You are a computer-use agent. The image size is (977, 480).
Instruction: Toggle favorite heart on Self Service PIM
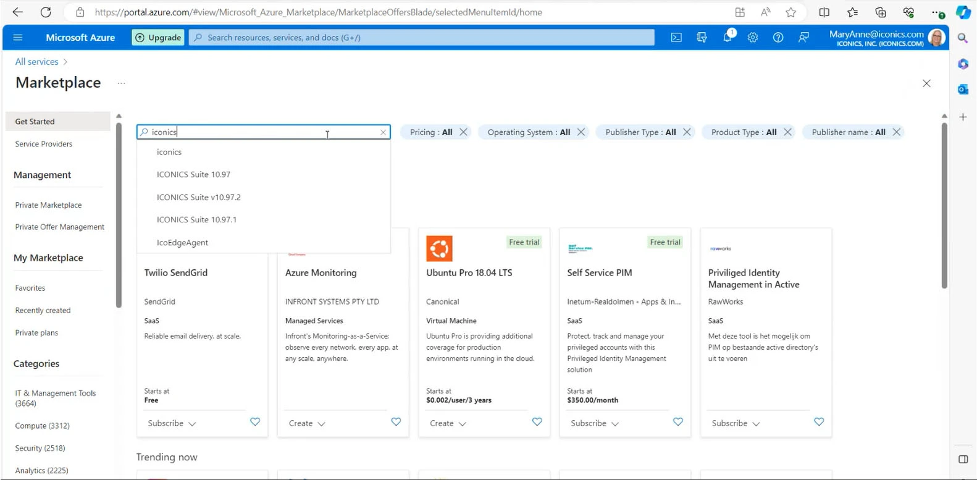click(678, 422)
